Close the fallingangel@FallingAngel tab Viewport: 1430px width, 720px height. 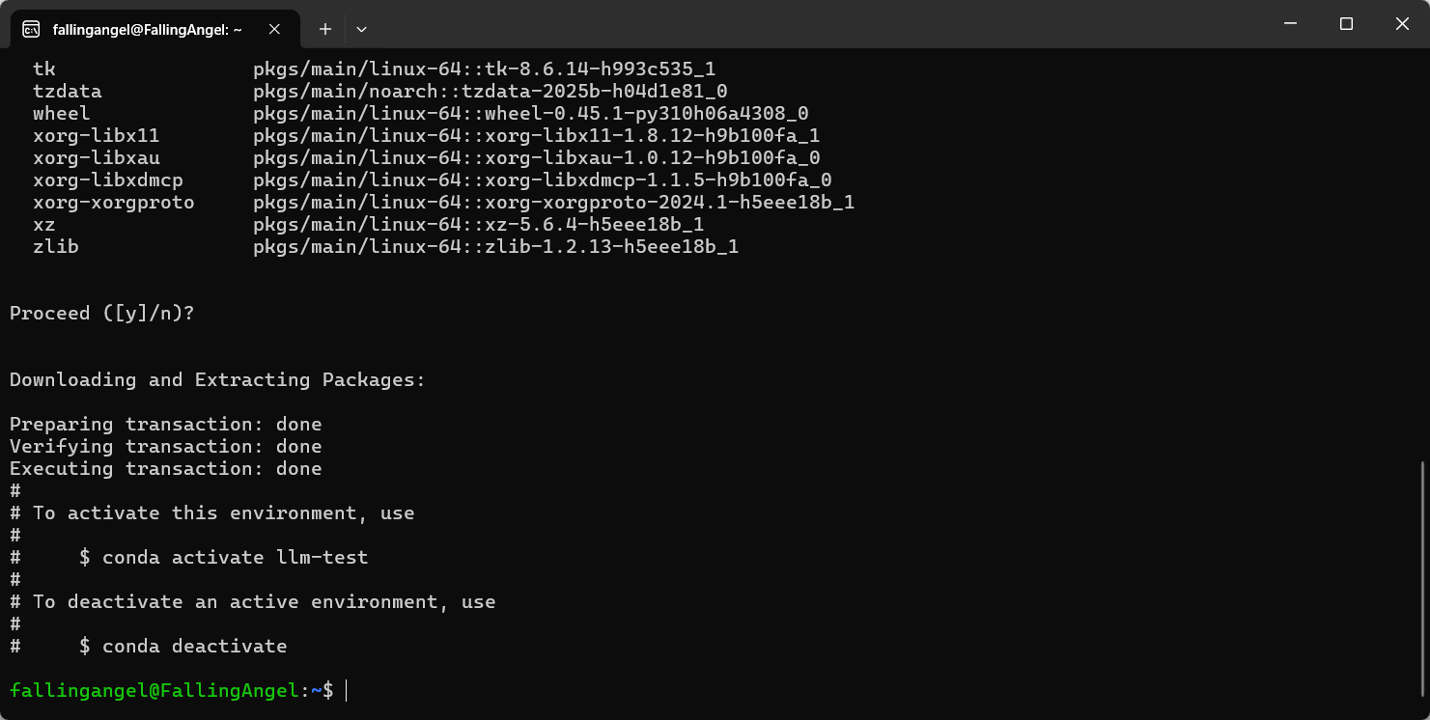tap(274, 29)
